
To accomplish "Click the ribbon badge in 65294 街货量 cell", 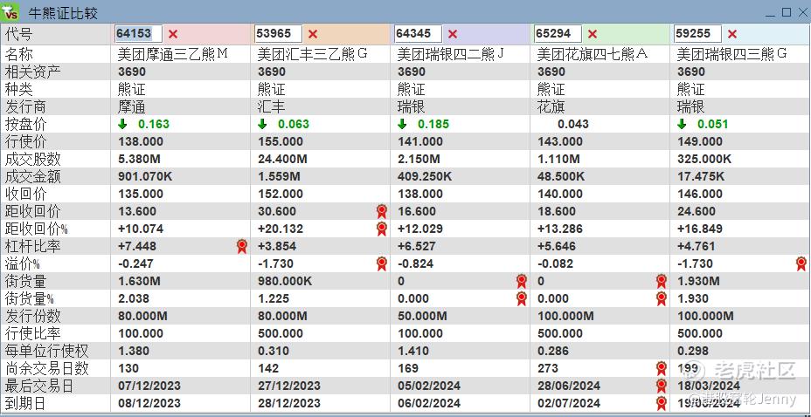I will click(662, 281).
